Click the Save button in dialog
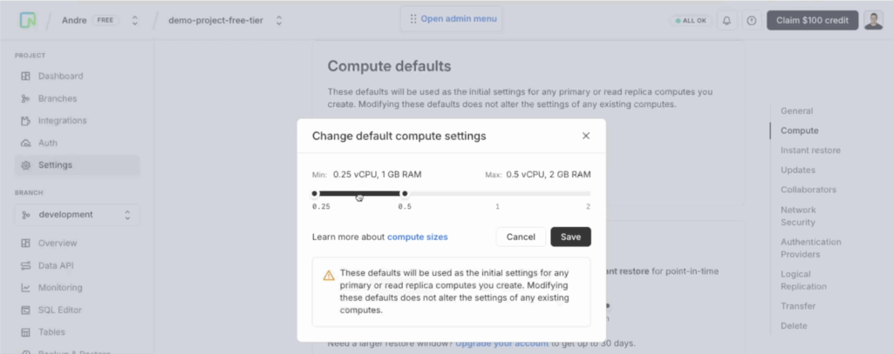The width and height of the screenshot is (893, 354). click(x=570, y=237)
